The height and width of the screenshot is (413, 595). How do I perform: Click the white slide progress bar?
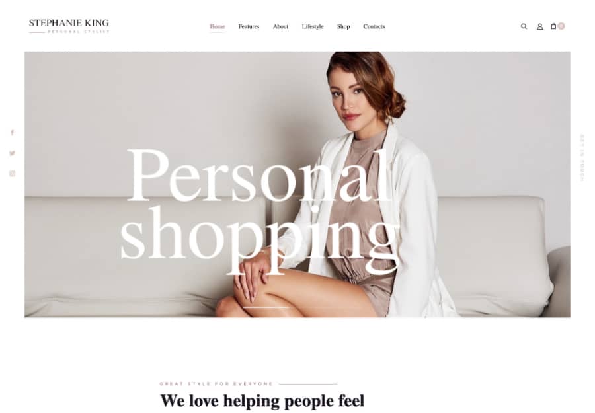tap(266, 307)
